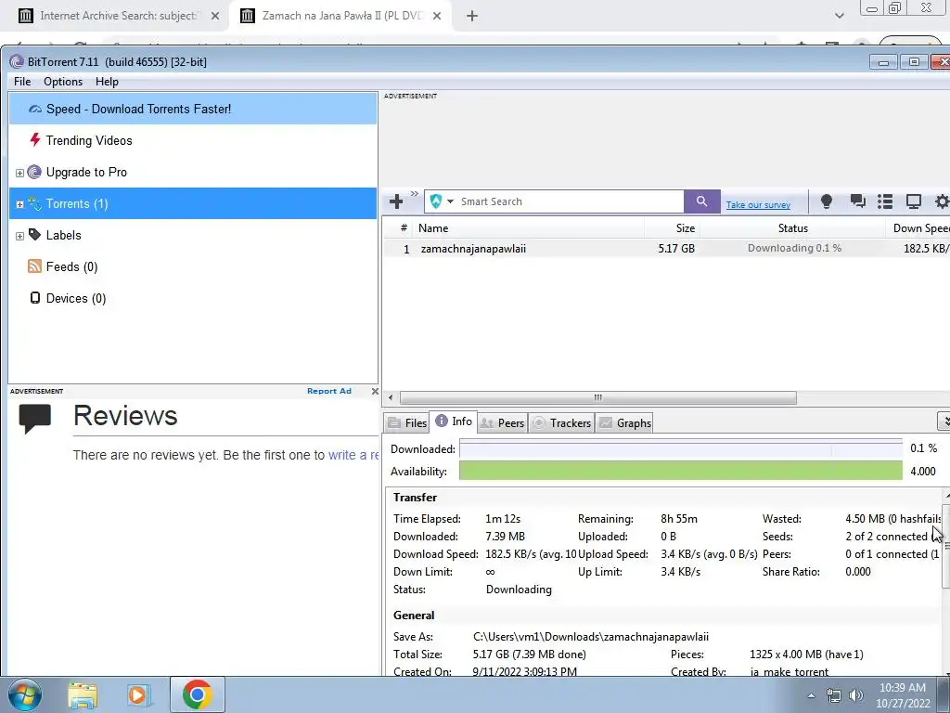The width and height of the screenshot is (950, 713).
Task: Open the Windows Start menu
Action: pyautogui.click(x=25, y=694)
